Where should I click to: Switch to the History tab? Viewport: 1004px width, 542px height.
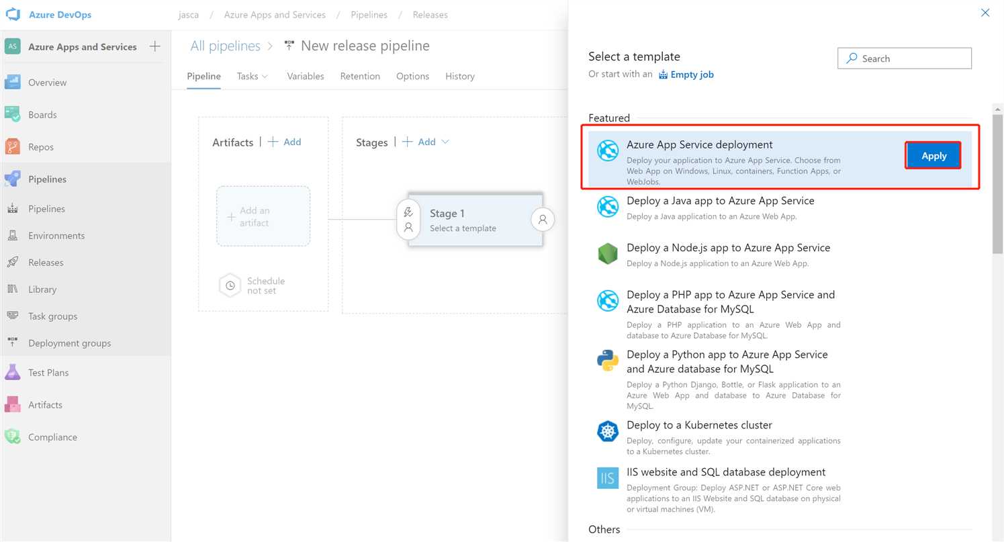(x=460, y=77)
